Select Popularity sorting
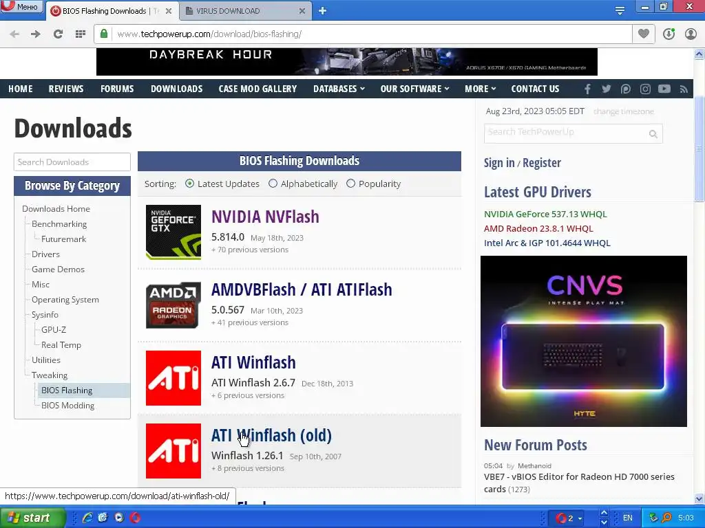The height and width of the screenshot is (528, 705). (x=350, y=184)
